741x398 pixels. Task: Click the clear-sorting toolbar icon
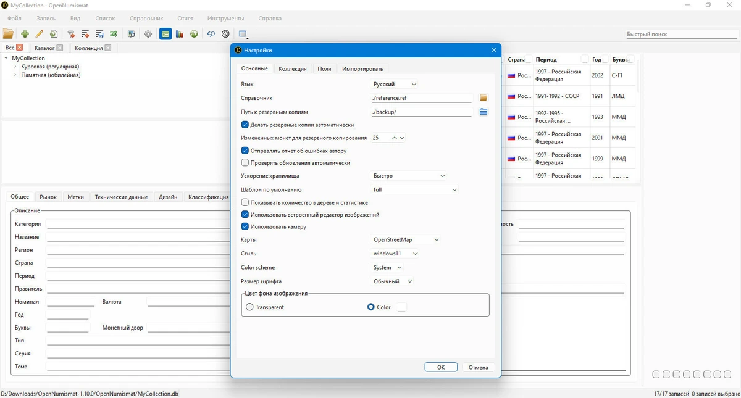(x=85, y=34)
